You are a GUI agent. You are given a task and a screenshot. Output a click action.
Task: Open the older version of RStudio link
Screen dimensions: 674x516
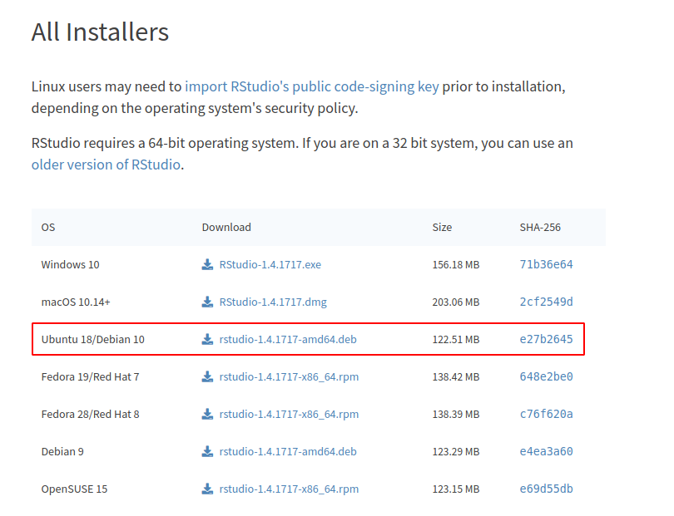[104, 165]
